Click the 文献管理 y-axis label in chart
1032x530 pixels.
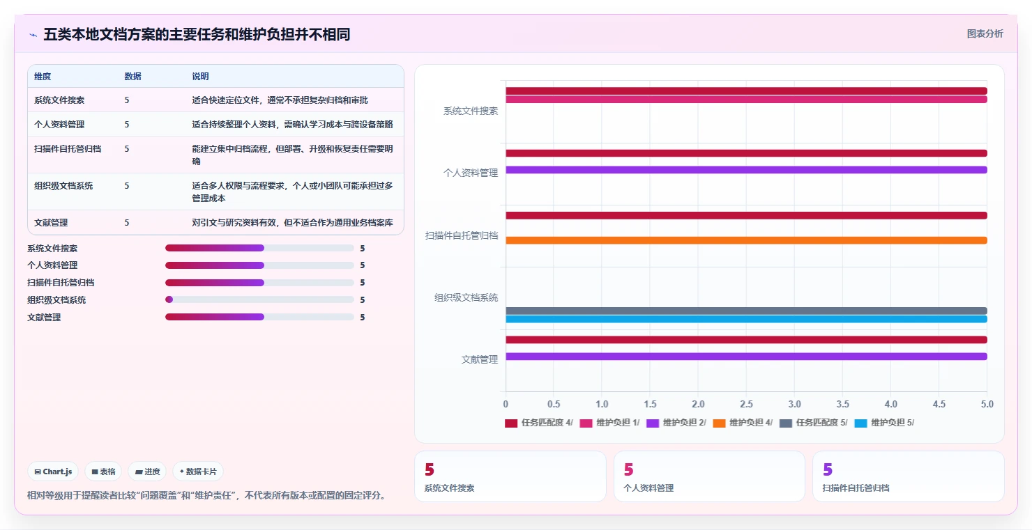(480, 359)
